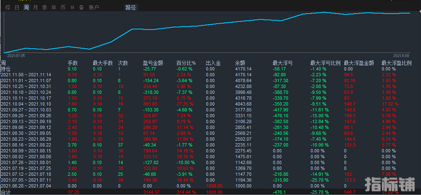Viewport: 421px width, 195px height.
Task: Open the 账户 account tab
Action: 94,7
